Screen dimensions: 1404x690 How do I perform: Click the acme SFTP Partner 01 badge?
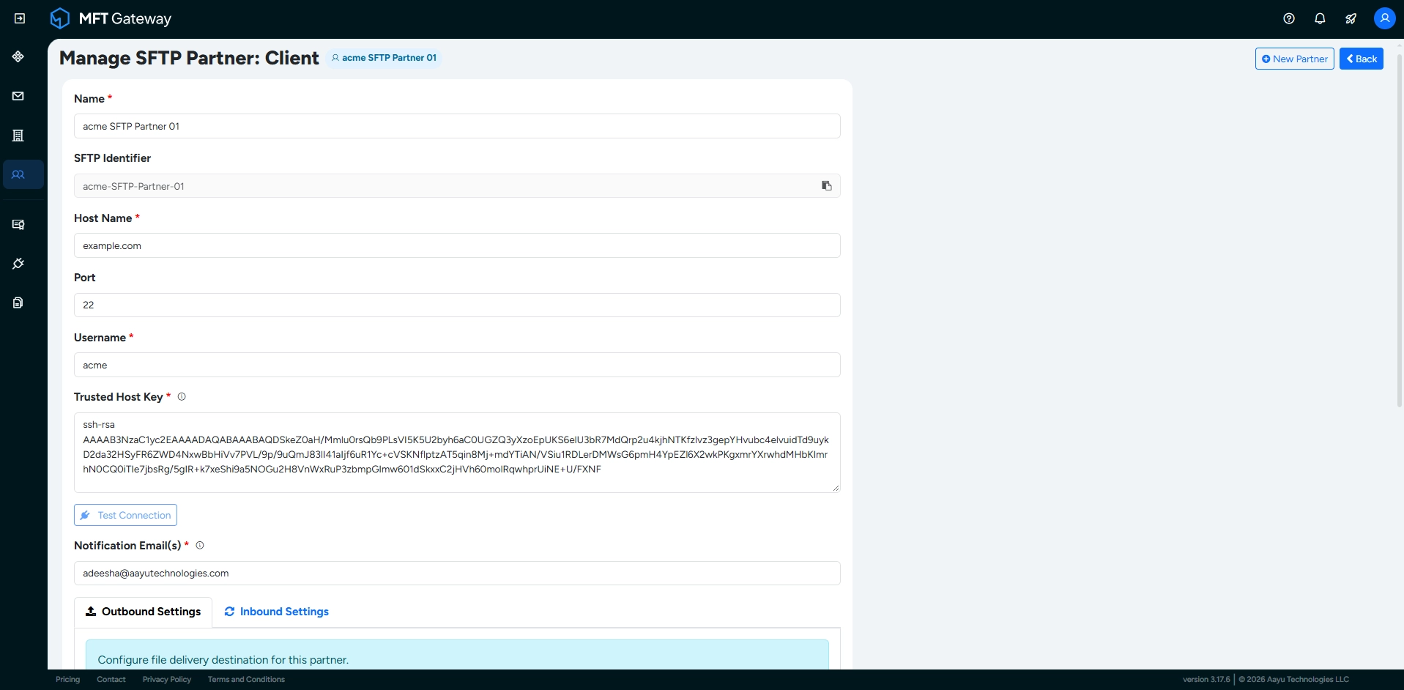pos(384,58)
